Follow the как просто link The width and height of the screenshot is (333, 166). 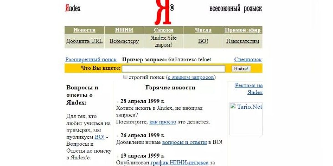point(163,122)
